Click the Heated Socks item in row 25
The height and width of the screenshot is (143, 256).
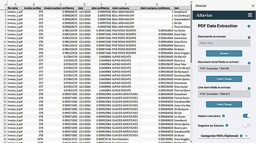[x=182, y=98]
